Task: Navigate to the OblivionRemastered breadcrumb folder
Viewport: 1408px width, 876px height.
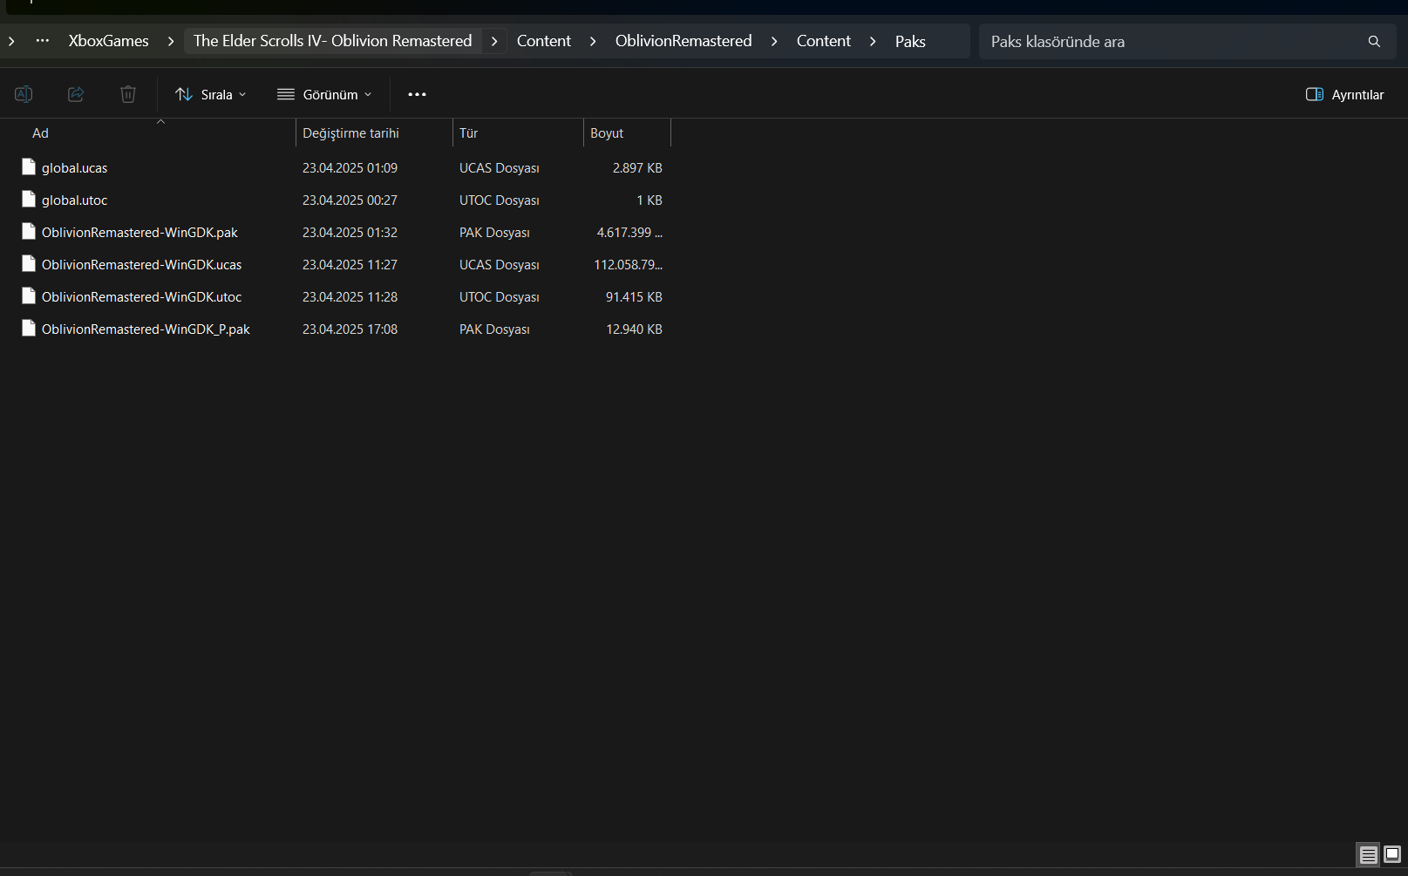Action: point(684,41)
